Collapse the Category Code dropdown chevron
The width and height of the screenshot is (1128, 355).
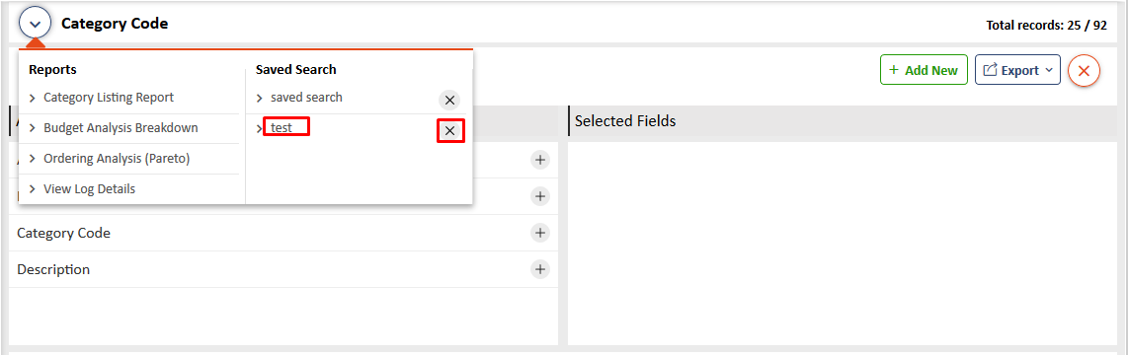tap(36, 24)
